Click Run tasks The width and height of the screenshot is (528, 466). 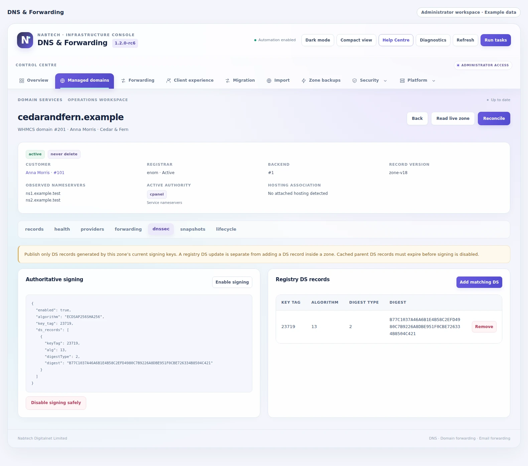496,40
